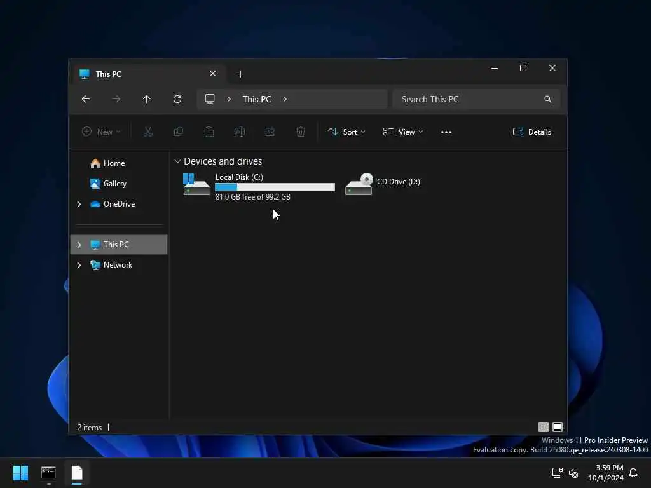651x488 pixels.
Task: Click the File Explorer taskbar icon
Action: pos(77,473)
